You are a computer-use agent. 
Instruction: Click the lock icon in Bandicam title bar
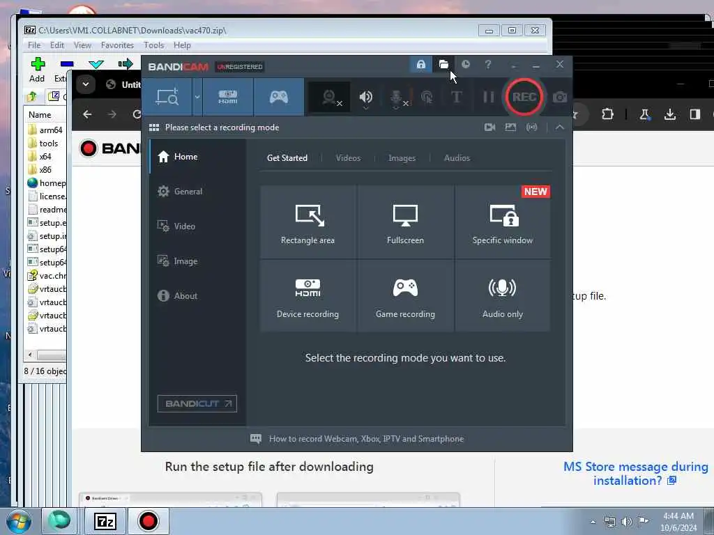[420, 65]
